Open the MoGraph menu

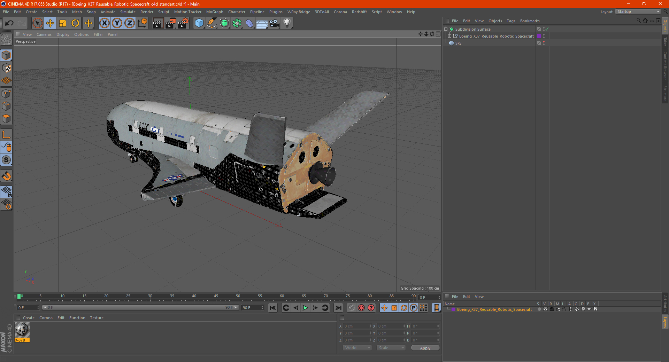[215, 12]
